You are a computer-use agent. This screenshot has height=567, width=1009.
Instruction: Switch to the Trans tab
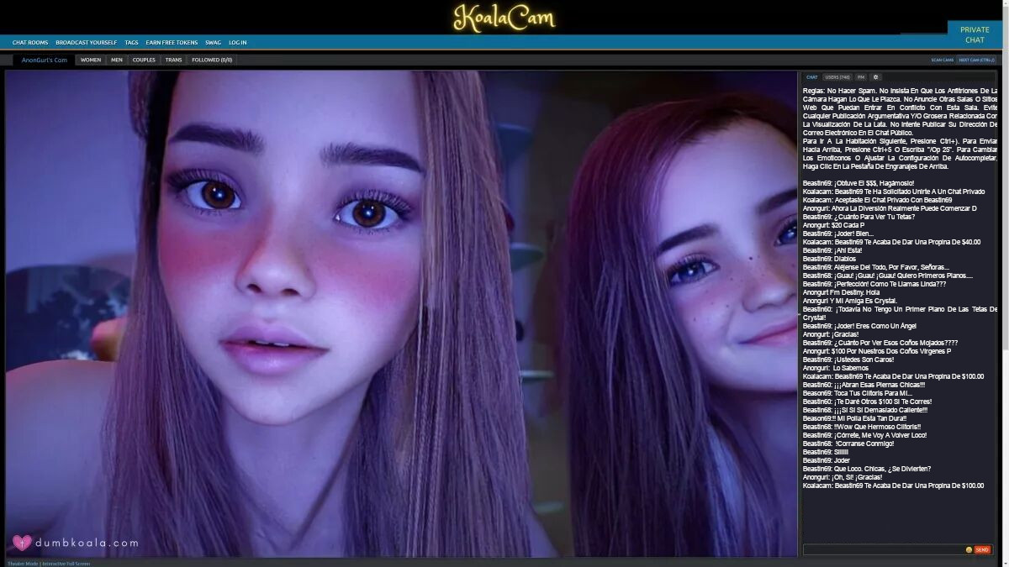click(173, 60)
